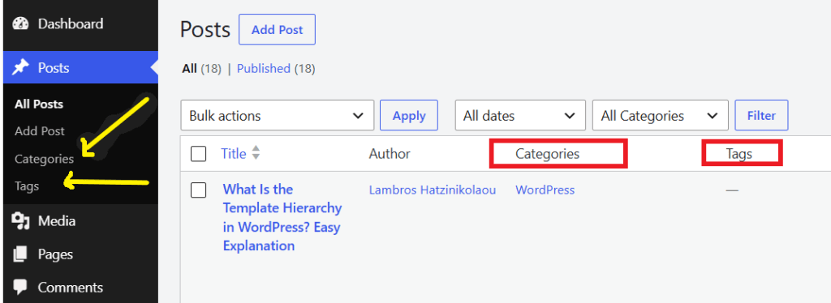Open post What Is the Template Hierarchy
Image resolution: width=831 pixels, height=303 pixels.
[282, 217]
